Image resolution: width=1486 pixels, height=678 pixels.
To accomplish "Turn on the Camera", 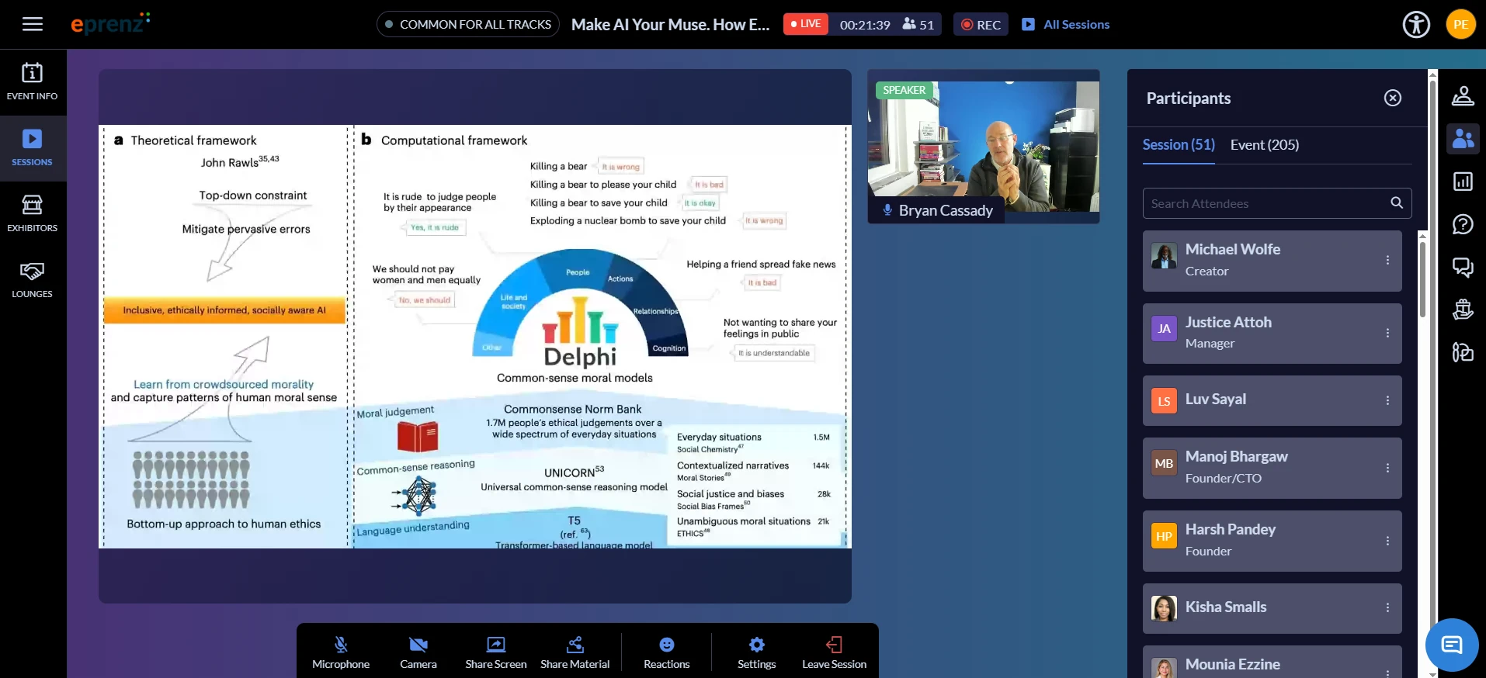I will pyautogui.click(x=418, y=652).
